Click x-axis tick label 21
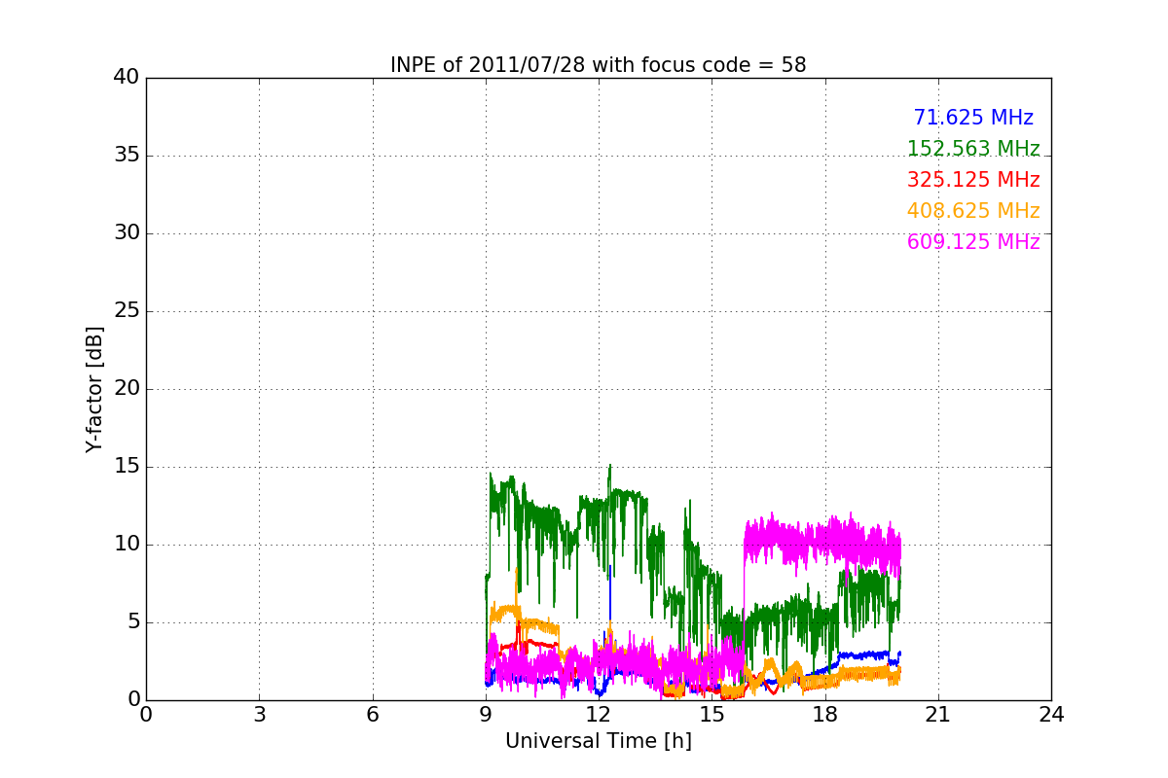Viewport: 1168px width, 778px height. 938,715
